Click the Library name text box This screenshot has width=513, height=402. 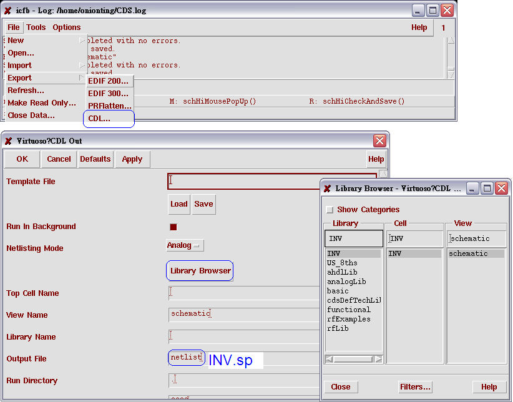[354, 238]
